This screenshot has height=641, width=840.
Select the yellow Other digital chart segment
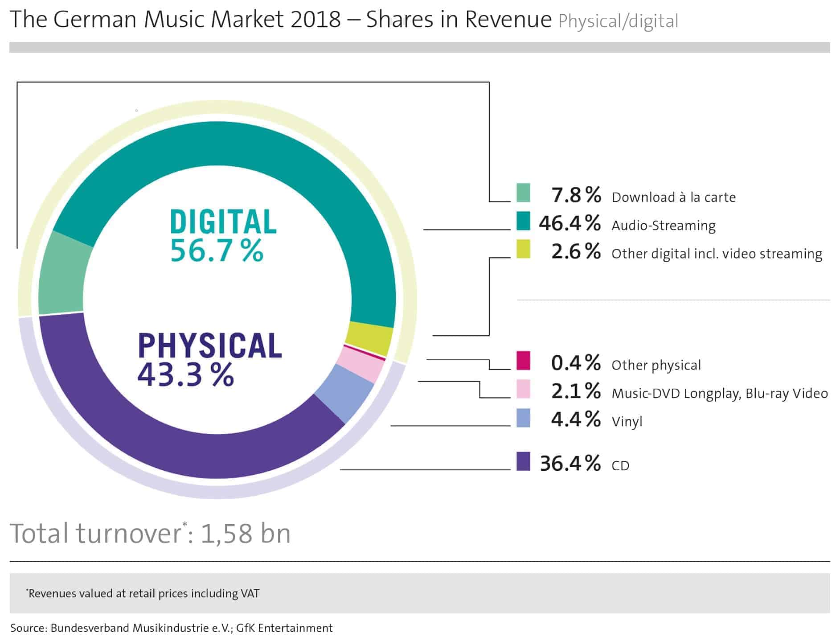(370, 339)
